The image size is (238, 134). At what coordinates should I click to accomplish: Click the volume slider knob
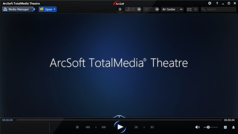(208, 127)
